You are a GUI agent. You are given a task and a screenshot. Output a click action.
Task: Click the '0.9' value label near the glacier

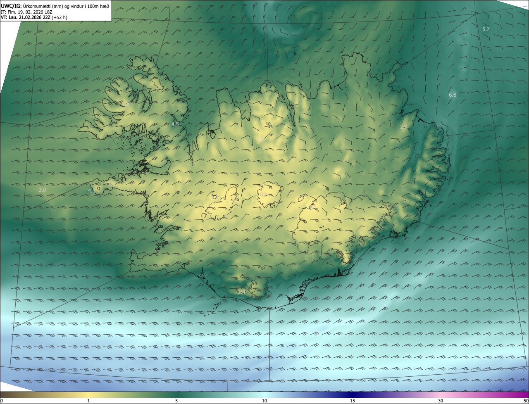click(x=263, y=194)
